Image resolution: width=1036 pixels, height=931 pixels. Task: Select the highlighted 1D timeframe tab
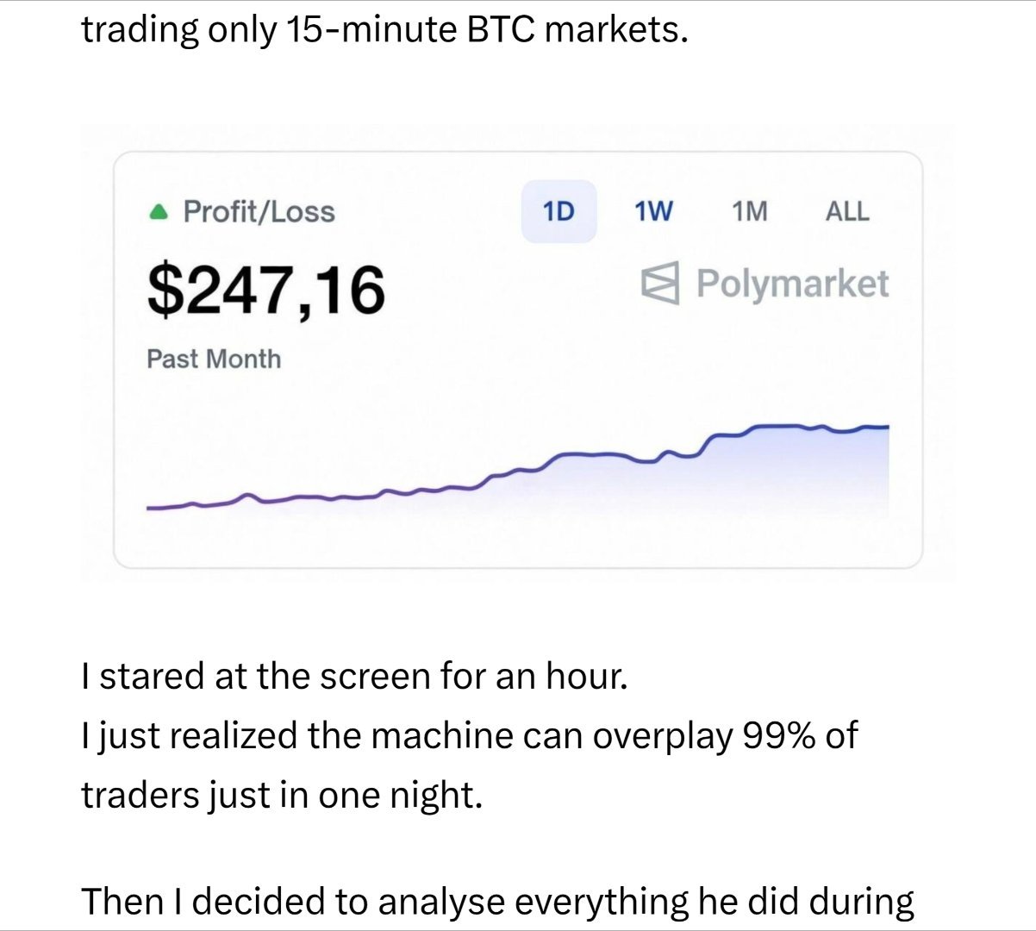point(560,209)
